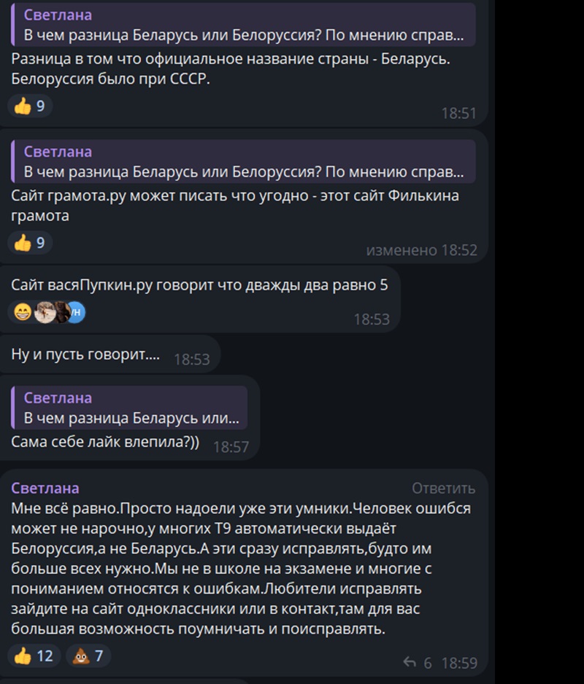584x684 pixels.
Task: Click the first photo avatar in reactions
Action: (x=44, y=312)
